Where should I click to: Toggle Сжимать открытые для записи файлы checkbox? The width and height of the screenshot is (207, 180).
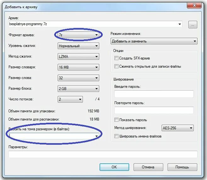(x=116, y=66)
